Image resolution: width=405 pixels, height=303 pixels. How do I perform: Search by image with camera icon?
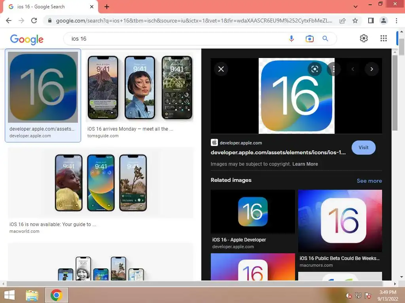[309, 39]
